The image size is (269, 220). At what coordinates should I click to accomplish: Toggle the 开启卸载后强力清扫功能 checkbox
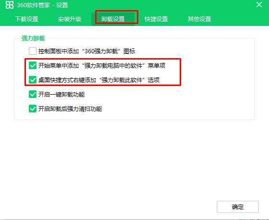tap(33, 109)
